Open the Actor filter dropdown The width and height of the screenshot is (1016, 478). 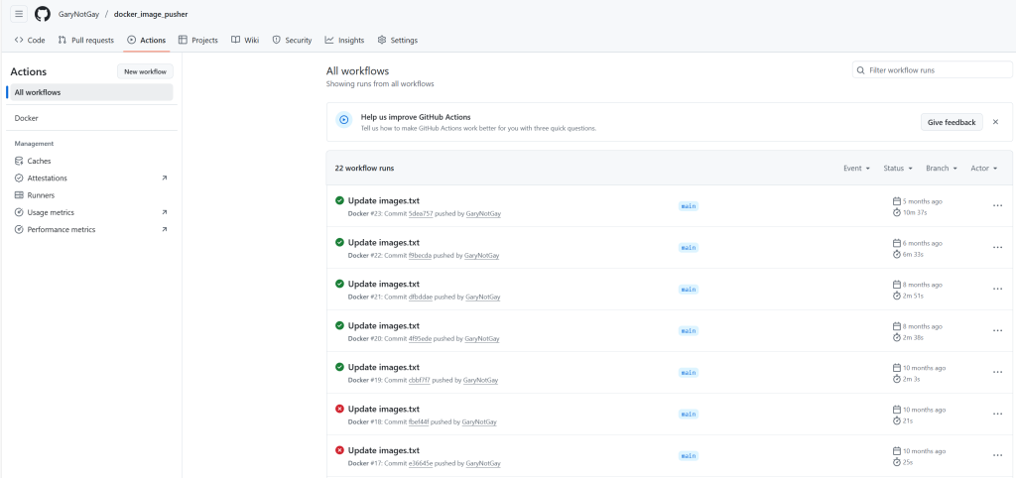click(x=983, y=169)
